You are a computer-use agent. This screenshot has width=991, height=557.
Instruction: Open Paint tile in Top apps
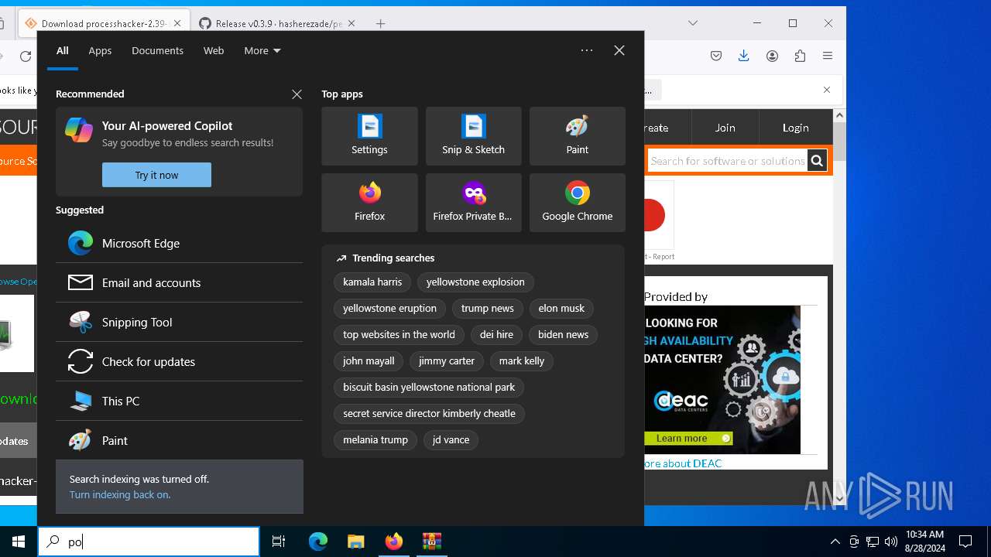[x=577, y=136]
